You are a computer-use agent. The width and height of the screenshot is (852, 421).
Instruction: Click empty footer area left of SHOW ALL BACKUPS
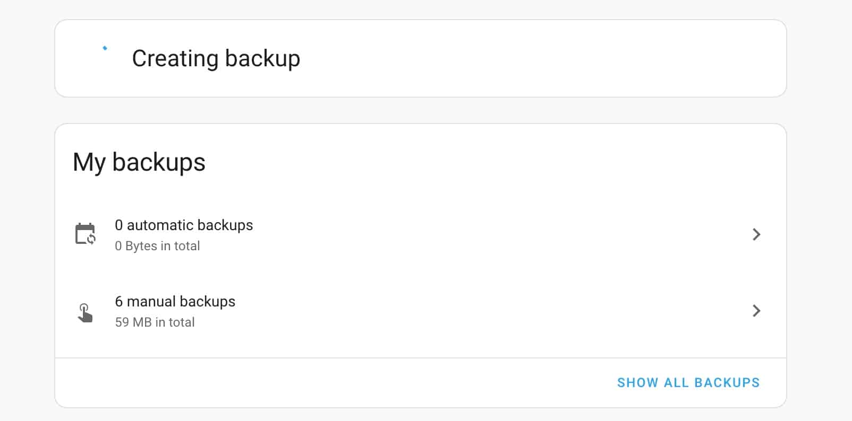tap(319, 383)
